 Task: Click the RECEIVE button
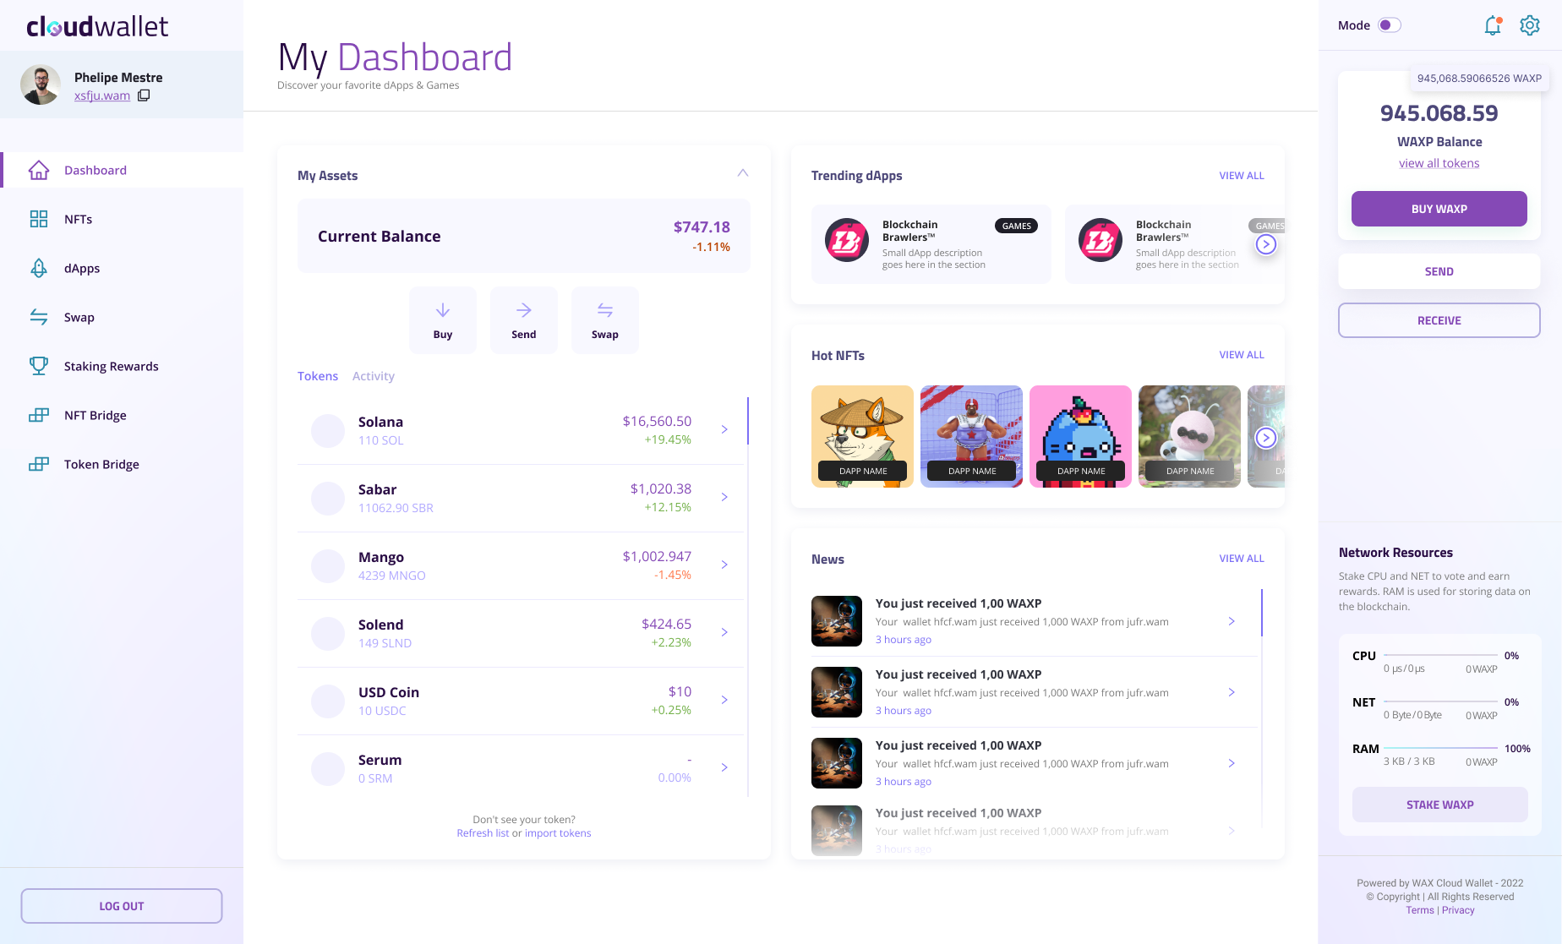click(x=1439, y=320)
